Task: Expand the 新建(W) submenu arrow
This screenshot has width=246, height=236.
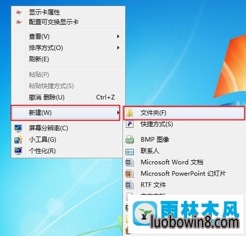Action: (118, 113)
